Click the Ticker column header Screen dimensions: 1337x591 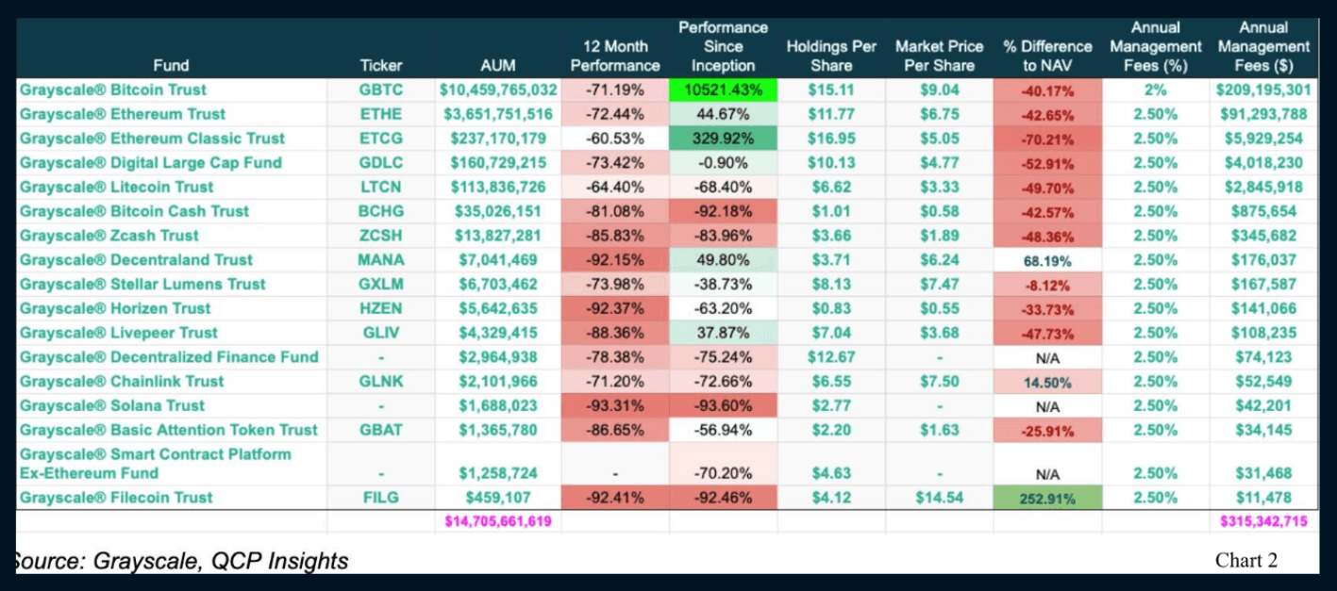(380, 66)
